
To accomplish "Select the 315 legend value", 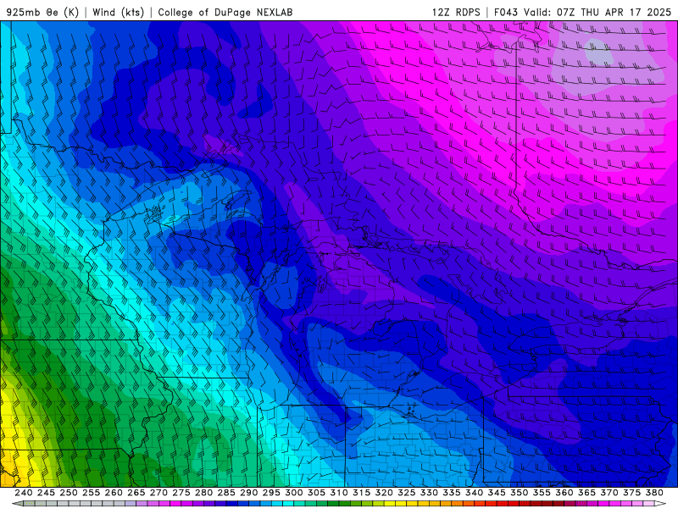I will tap(361, 493).
